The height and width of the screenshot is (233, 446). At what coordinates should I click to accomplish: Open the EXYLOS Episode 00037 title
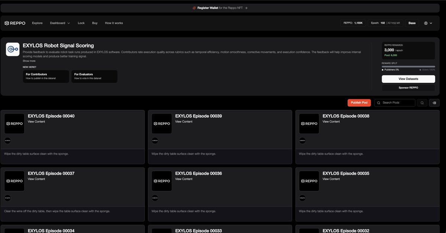[x=51, y=174]
